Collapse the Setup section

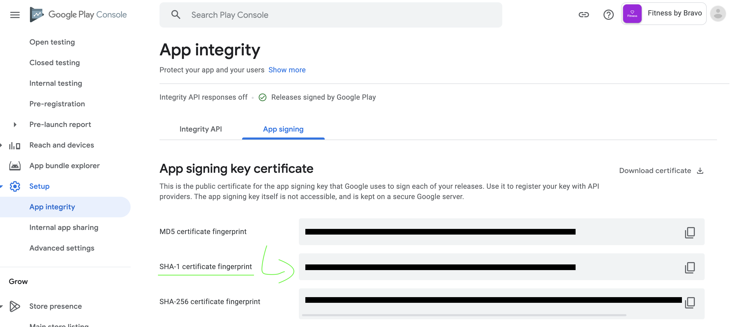click(x=2, y=186)
